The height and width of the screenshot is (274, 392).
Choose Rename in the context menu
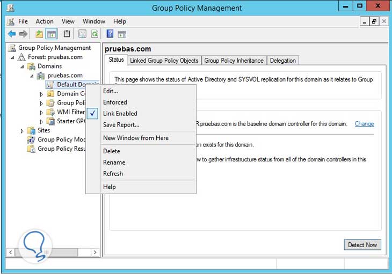[x=114, y=162]
